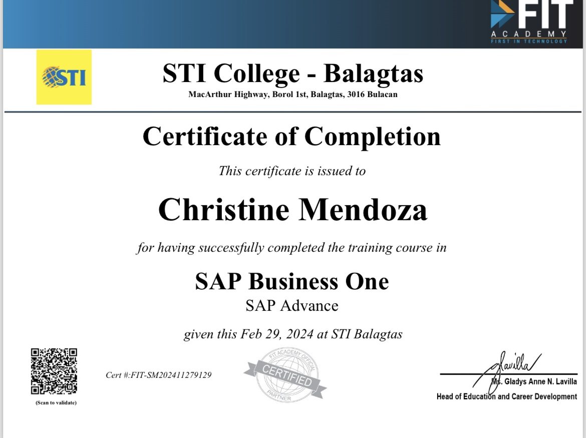
Task: Click the STI logo on yellow background
Action: (64, 77)
